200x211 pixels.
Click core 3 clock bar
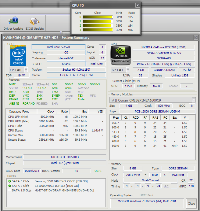click(98, 30)
